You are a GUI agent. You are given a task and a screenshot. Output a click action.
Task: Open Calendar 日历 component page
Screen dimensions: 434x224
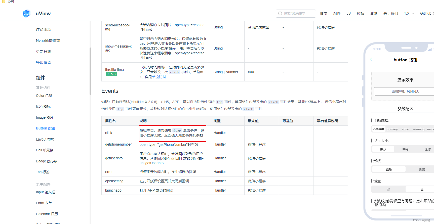(x=47, y=214)
